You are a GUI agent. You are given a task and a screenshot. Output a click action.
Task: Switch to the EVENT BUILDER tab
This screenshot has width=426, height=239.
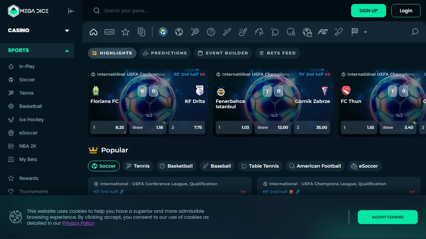point(223,53)
